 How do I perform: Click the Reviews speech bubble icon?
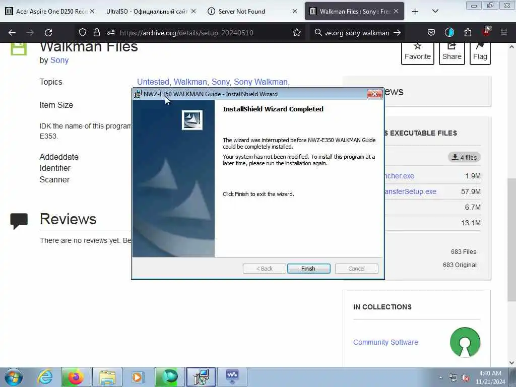[19, 221]
